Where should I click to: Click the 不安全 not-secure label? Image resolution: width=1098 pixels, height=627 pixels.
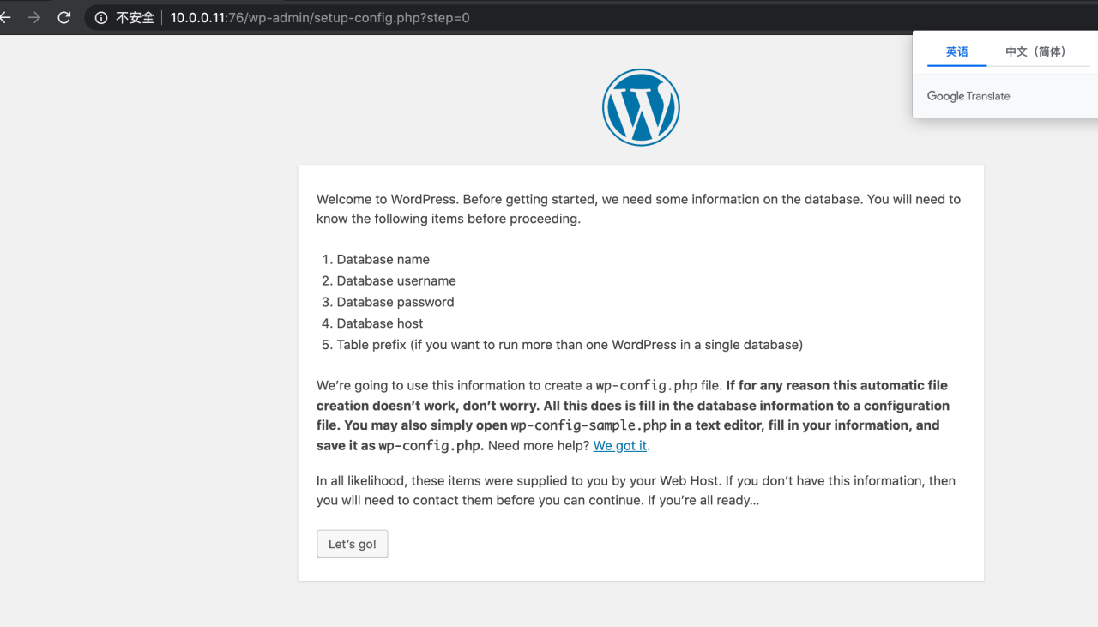click(135, 17)
